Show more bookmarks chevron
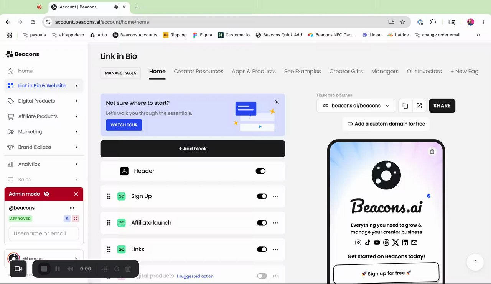This screenshot has width=491, height=284. click(478, 35)
